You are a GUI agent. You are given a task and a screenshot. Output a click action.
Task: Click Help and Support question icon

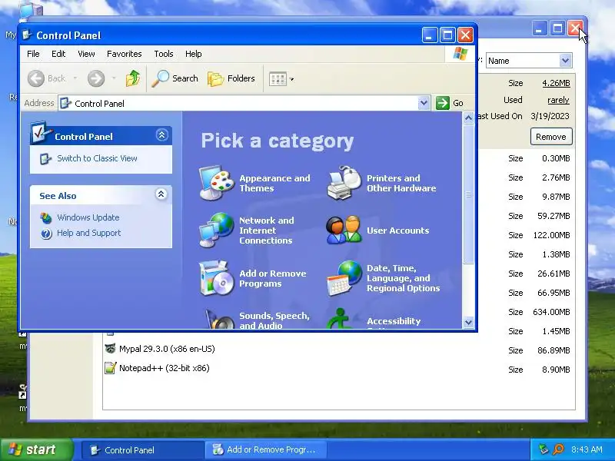(x=46, y=234)
